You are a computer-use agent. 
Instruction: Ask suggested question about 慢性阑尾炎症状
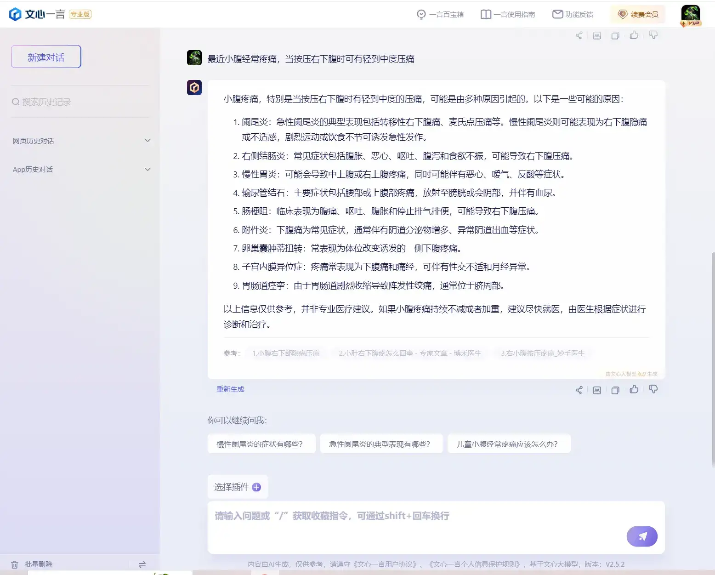click(261, 444)
